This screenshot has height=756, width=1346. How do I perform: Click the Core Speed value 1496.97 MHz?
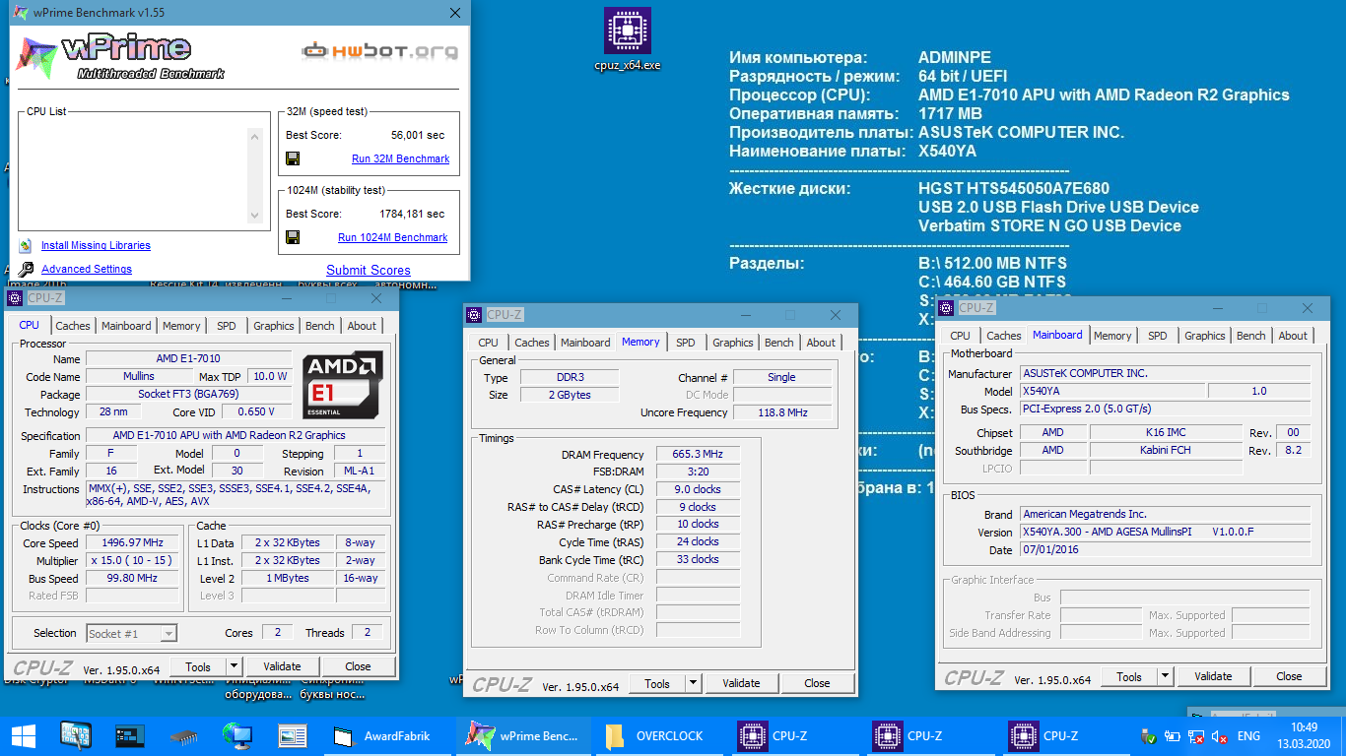133,542
